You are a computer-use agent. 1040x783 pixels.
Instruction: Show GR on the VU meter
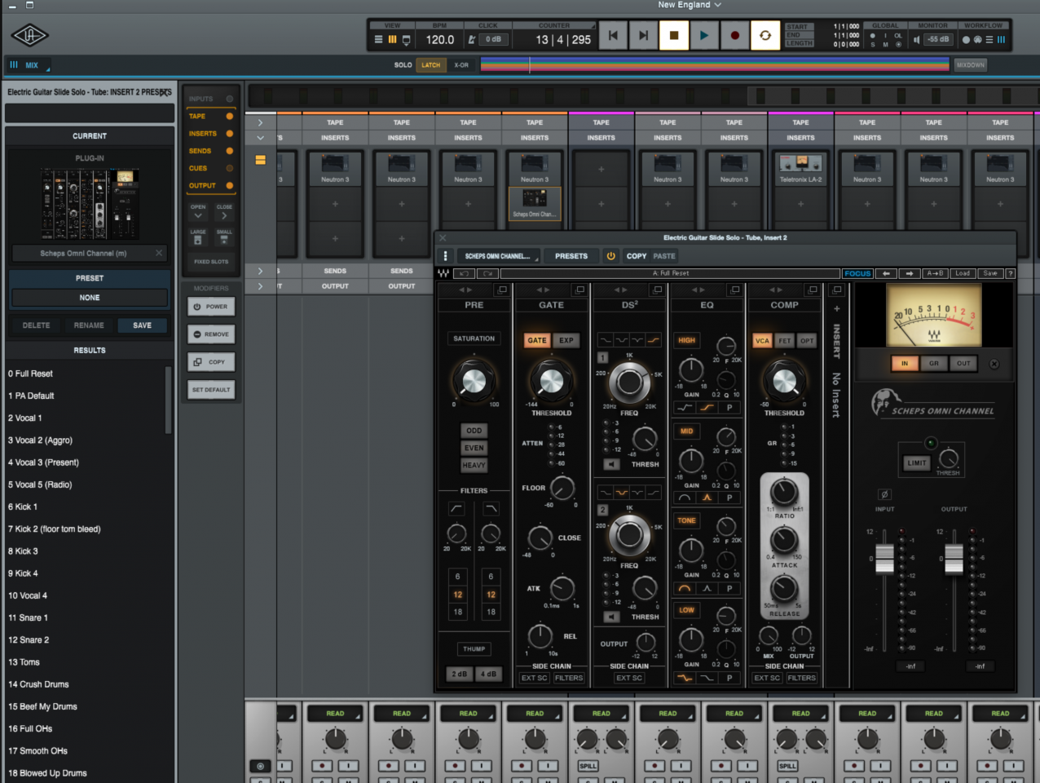(934, 364)
